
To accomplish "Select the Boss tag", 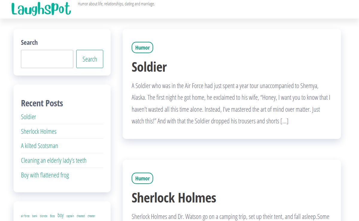I will 52,216.
